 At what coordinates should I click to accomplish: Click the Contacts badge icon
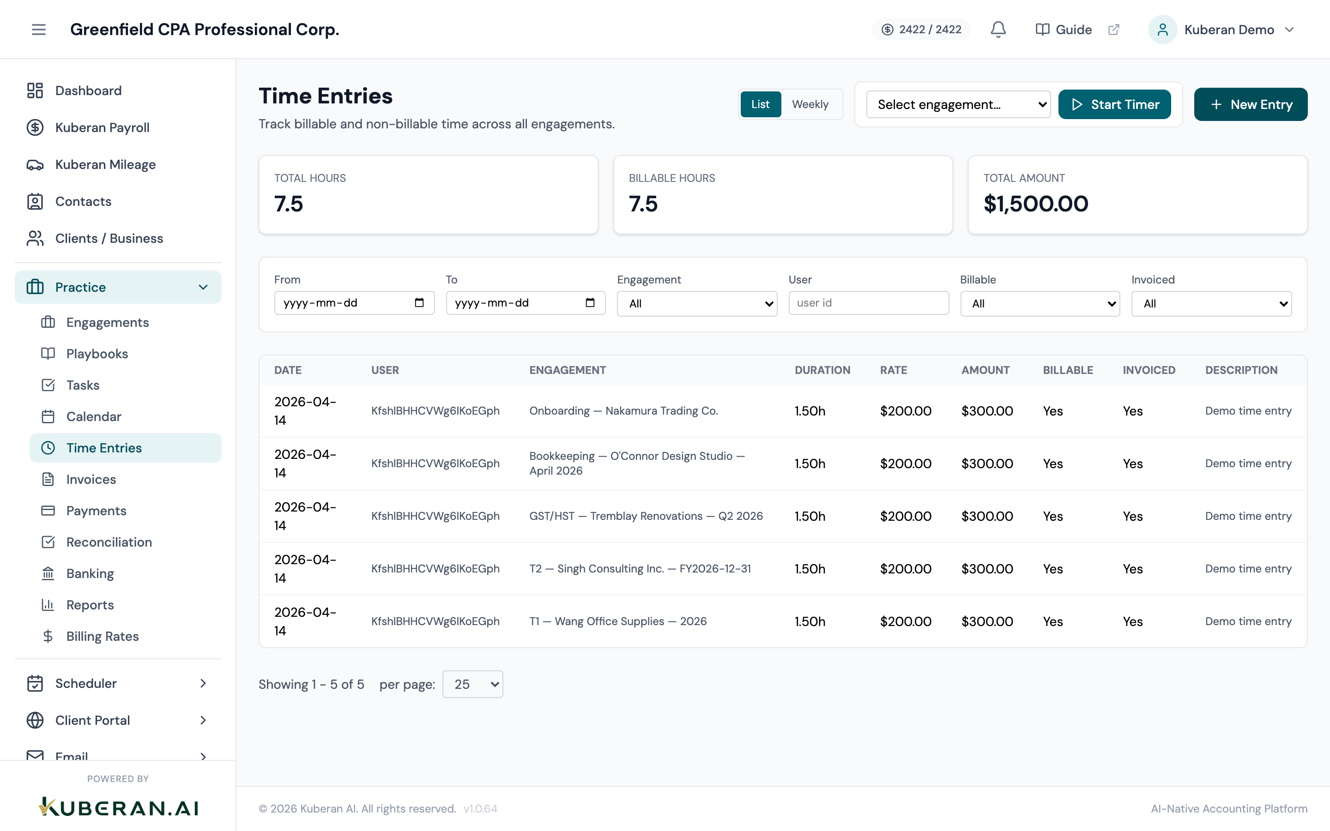pos(35,201)
